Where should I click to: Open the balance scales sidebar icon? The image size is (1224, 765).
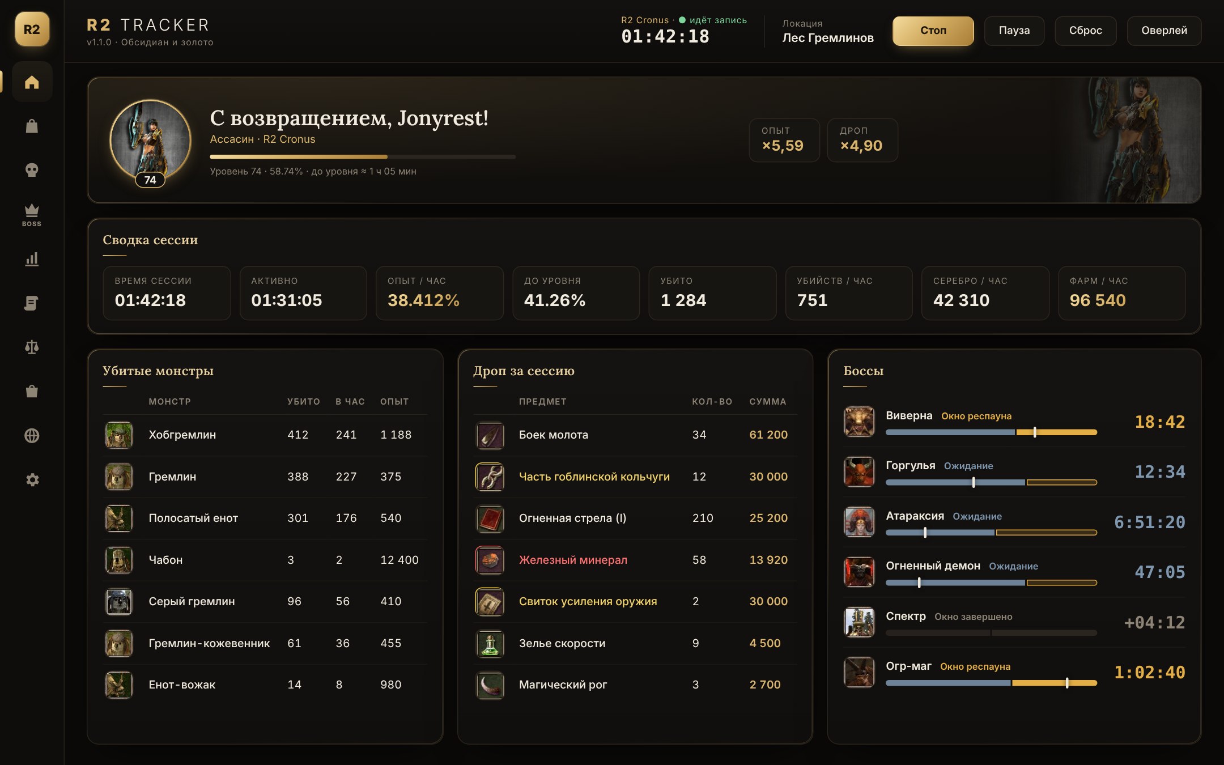coord(32,347)
